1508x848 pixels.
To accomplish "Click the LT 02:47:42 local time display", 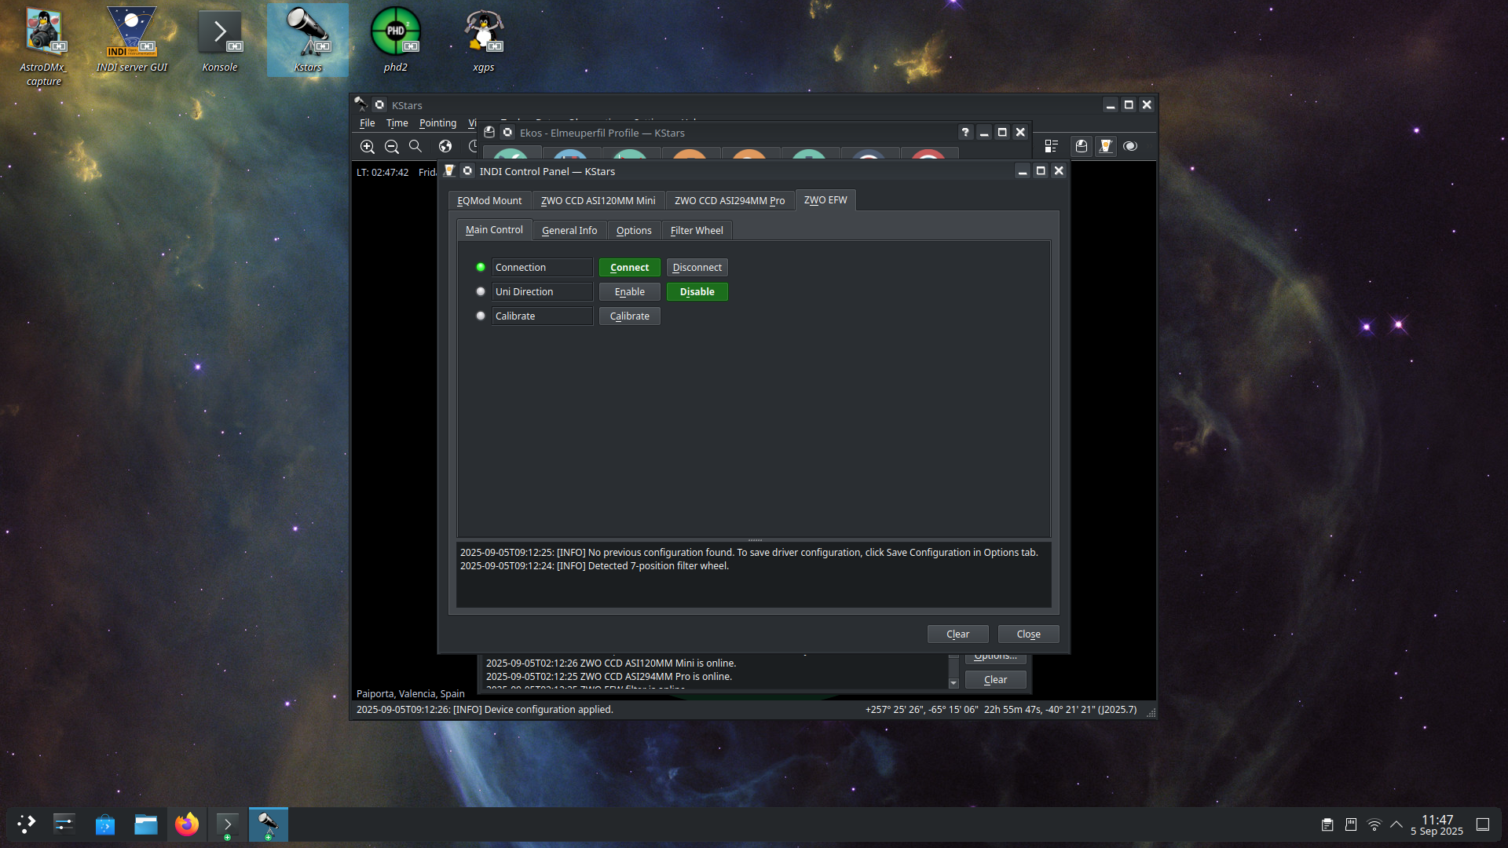I will [x=382, y=173].
